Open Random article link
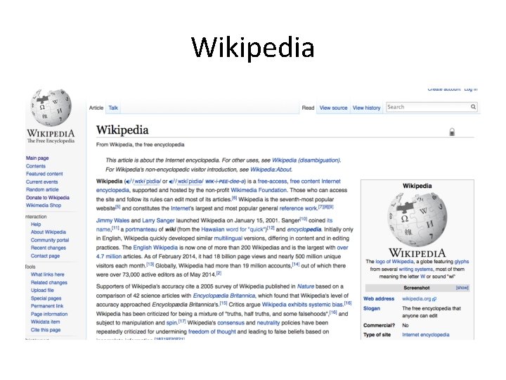Viewport: 506px width, 380px height. (42, 190)
